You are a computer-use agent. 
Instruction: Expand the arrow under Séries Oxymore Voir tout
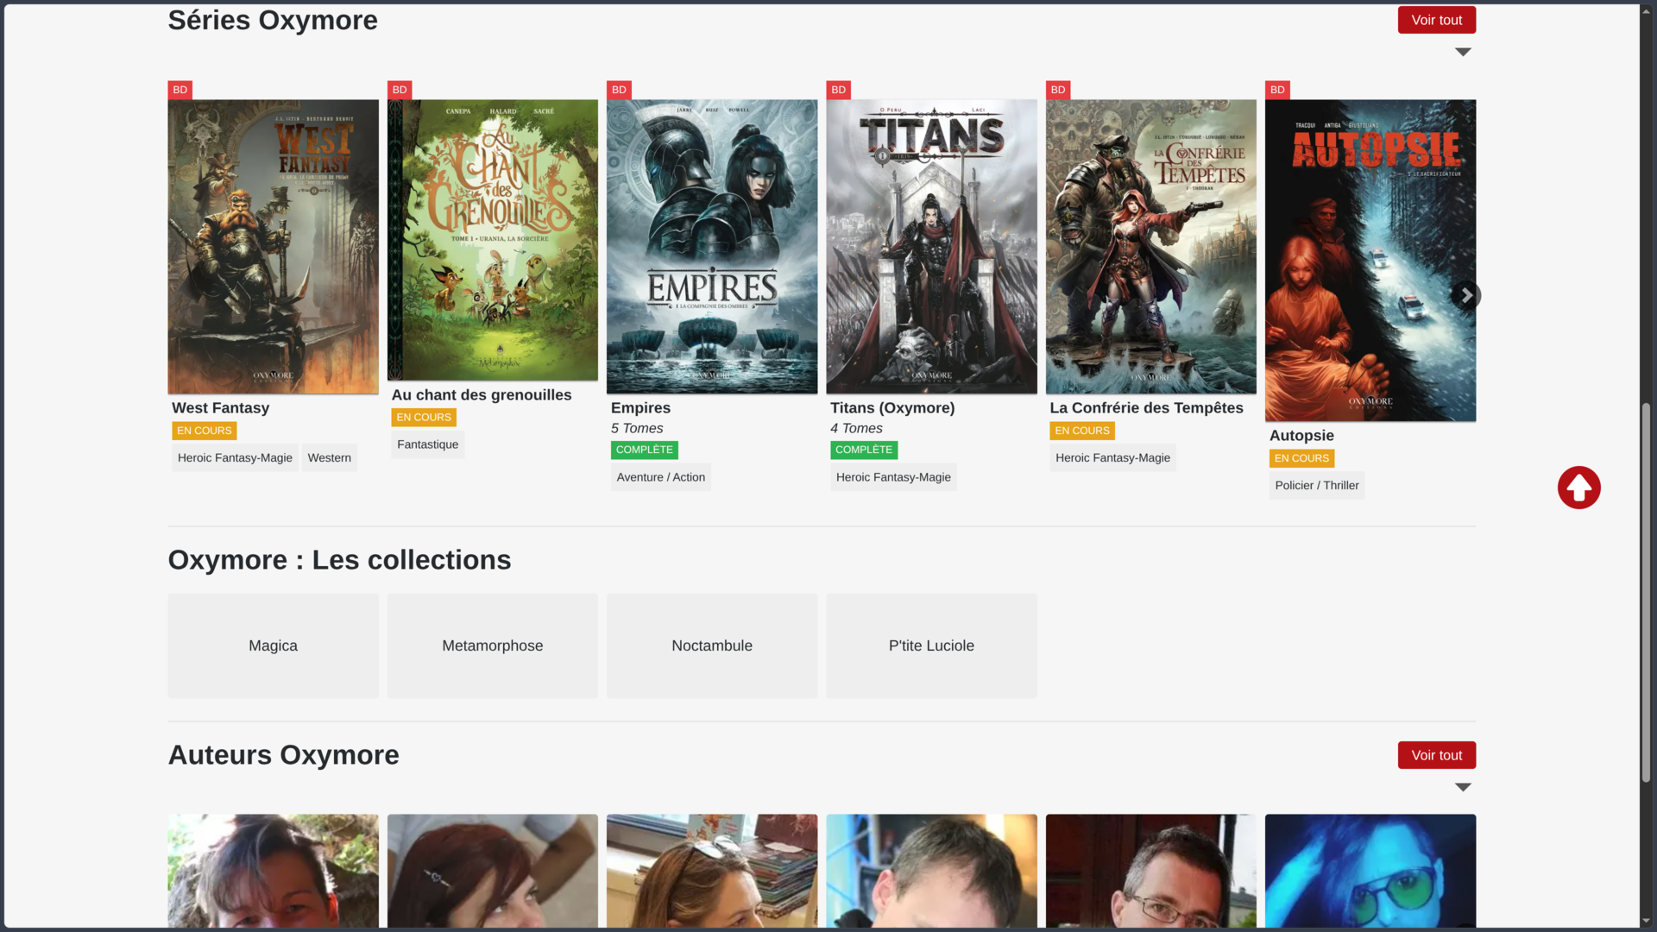point(1463,52)
